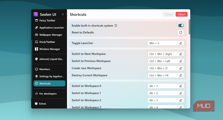Click the settings panel vertical scrollbar
Image resolution: width=223 pixels, height=120 pixels.
189,27
